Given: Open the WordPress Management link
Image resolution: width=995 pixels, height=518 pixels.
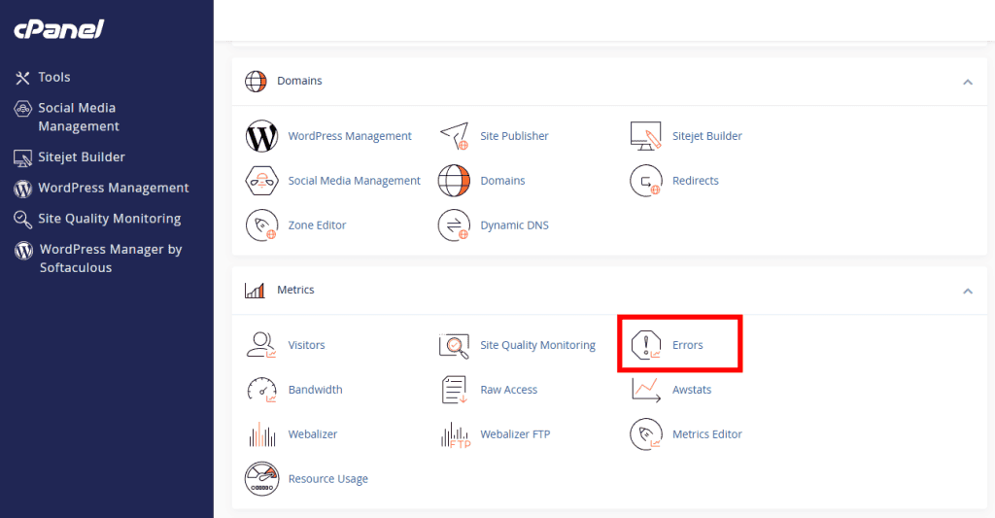Looking at the screenshot, I should tap(350, 136).
